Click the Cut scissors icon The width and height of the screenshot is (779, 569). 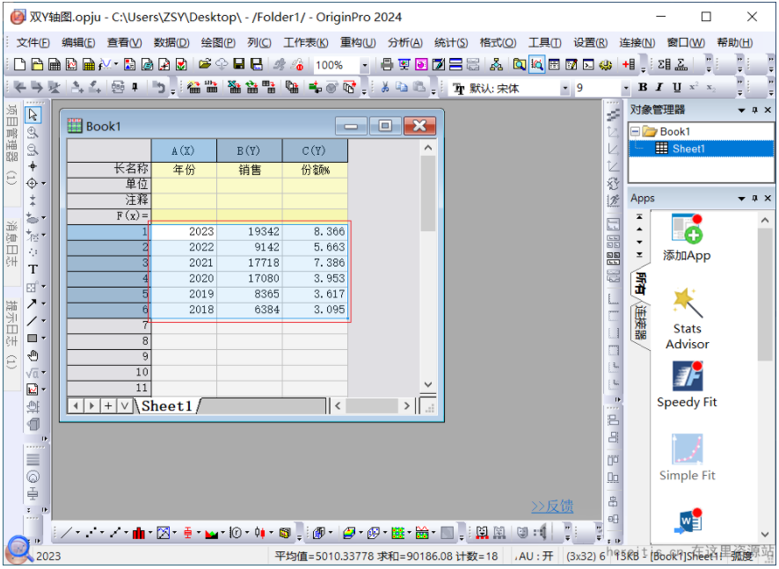(384, 87)
